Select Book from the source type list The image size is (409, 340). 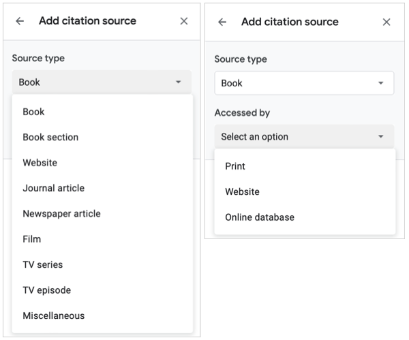point(33,112)
